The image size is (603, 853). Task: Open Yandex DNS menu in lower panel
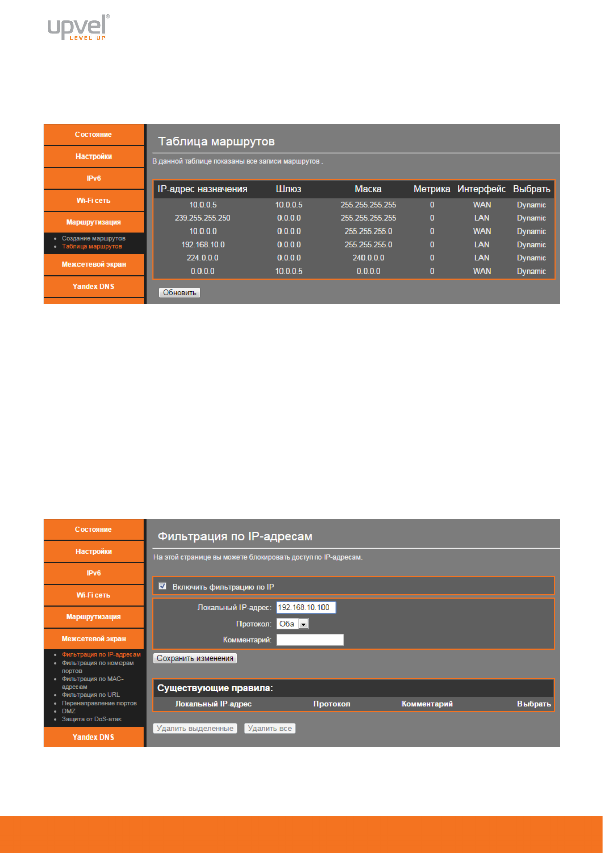click(94, 737)
